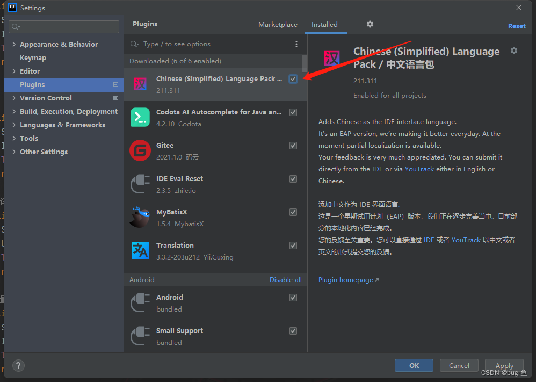Expand Appearance & Behavior settings
Screen dimensions: 536x382
(14, 44)
